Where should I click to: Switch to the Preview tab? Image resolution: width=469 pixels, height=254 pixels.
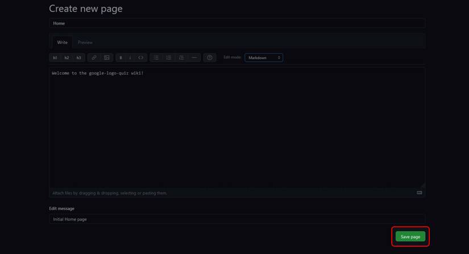[x=85, y=43]
